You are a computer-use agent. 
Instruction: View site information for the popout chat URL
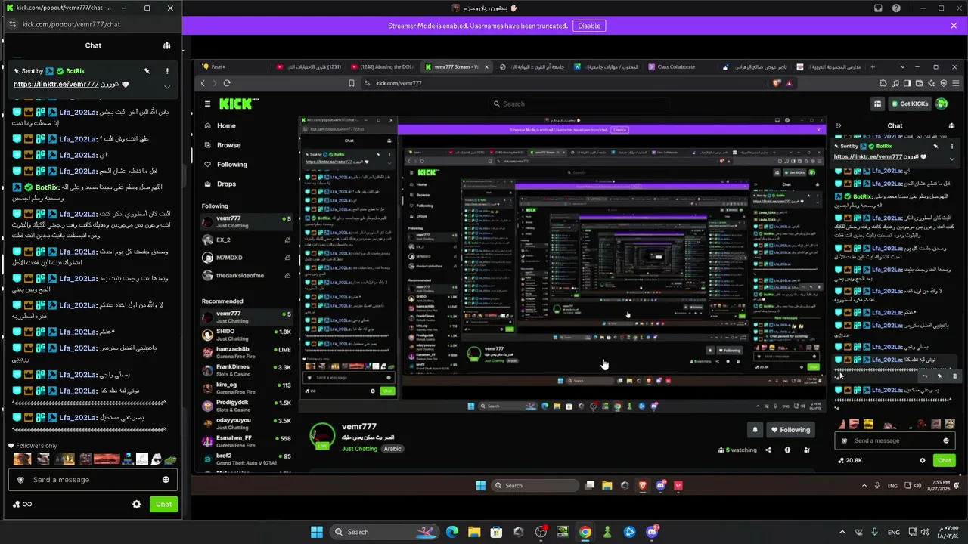[12, 24]
